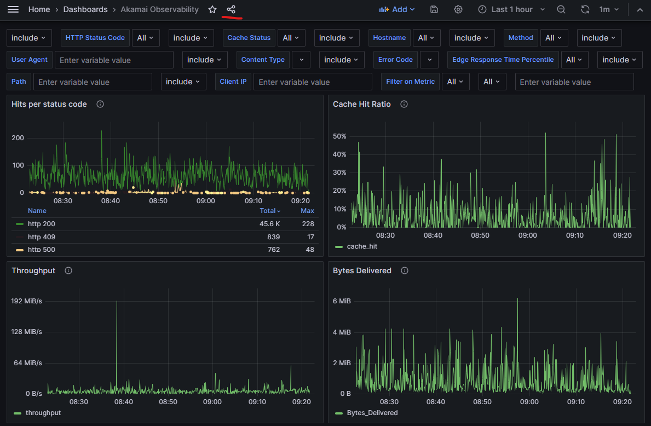Toggle http 500 series visibility

42,250
